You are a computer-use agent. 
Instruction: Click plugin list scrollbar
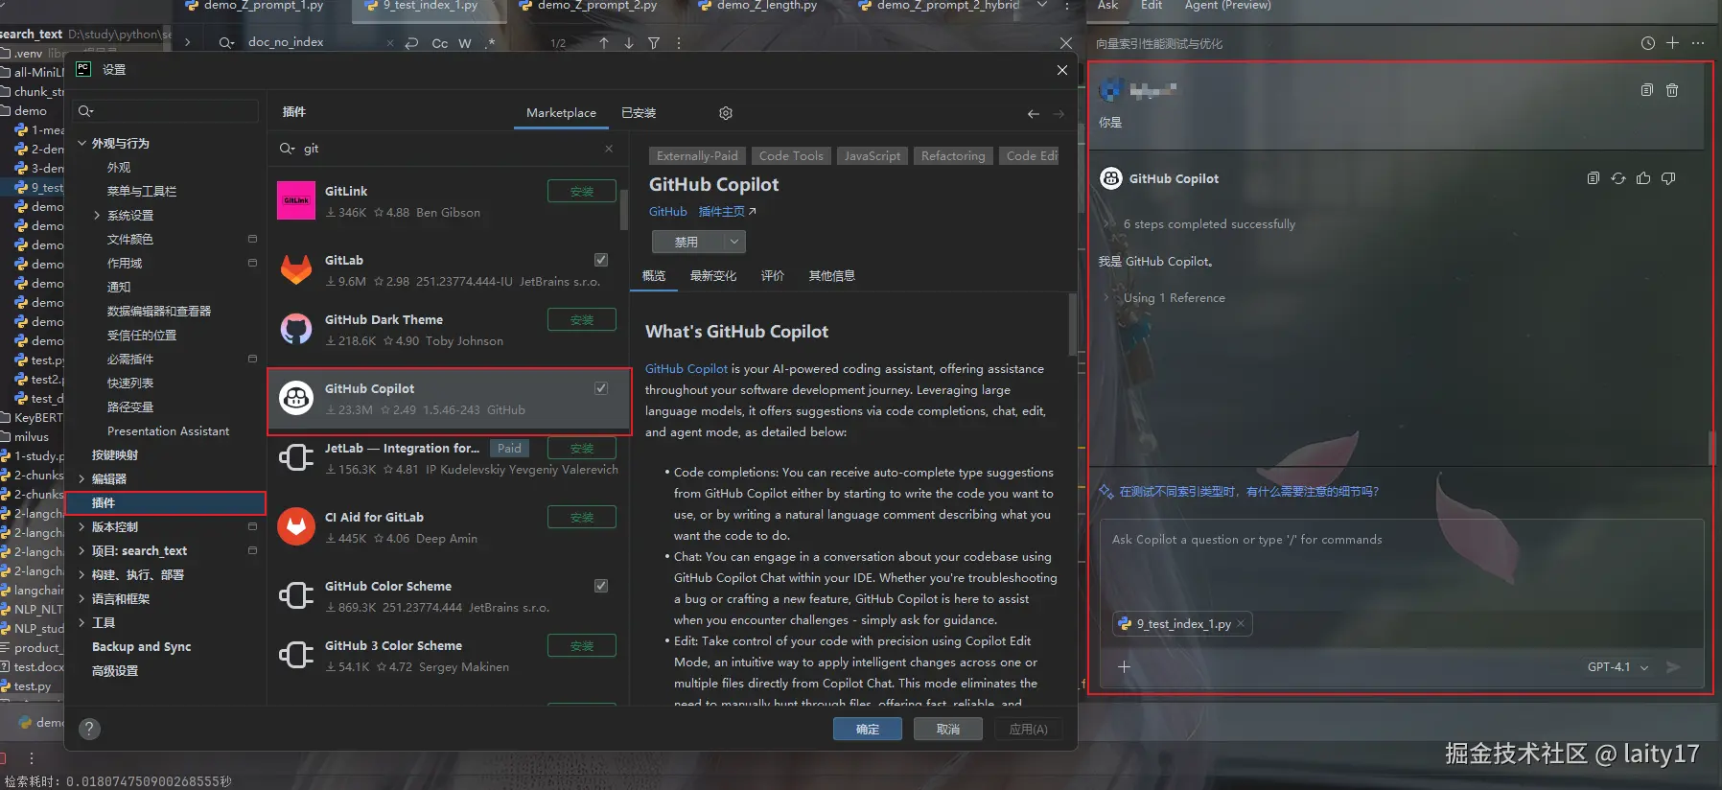click(624, 210)
